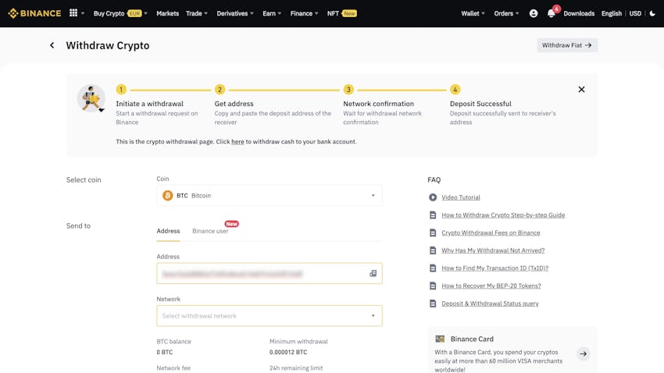Click the Binance Card icon

[440, 339]
